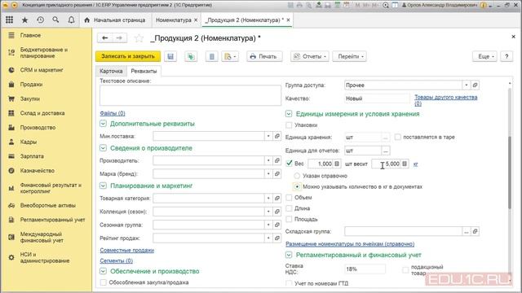Open Favorites star in top panel

[24, 20]
